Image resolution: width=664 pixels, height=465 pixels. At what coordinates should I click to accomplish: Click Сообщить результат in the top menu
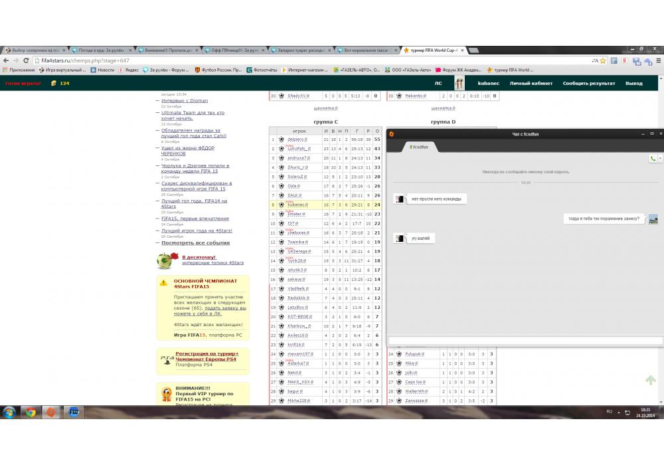588,84
